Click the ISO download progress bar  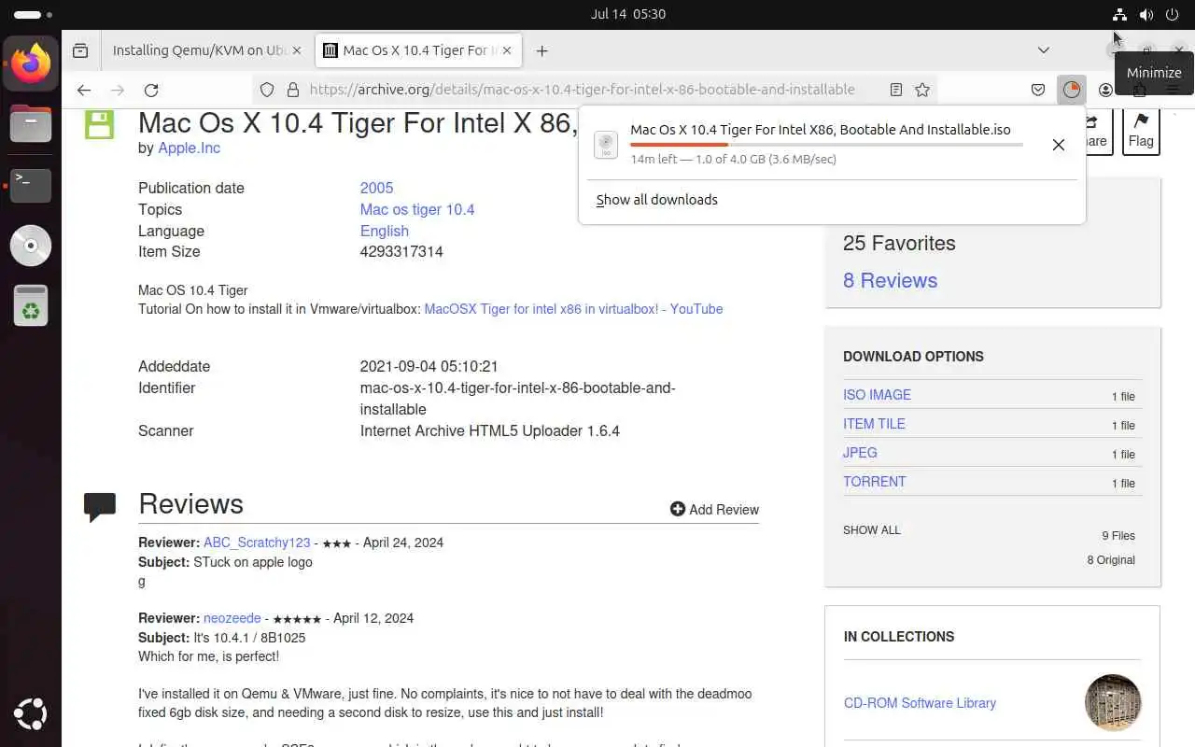[x=826, y=145]
